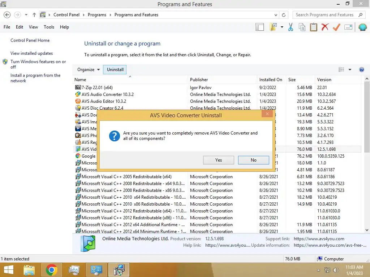The image size is (370, 277).
Task: Click the Folder options icon in toolbar
Action: [273, 27]
